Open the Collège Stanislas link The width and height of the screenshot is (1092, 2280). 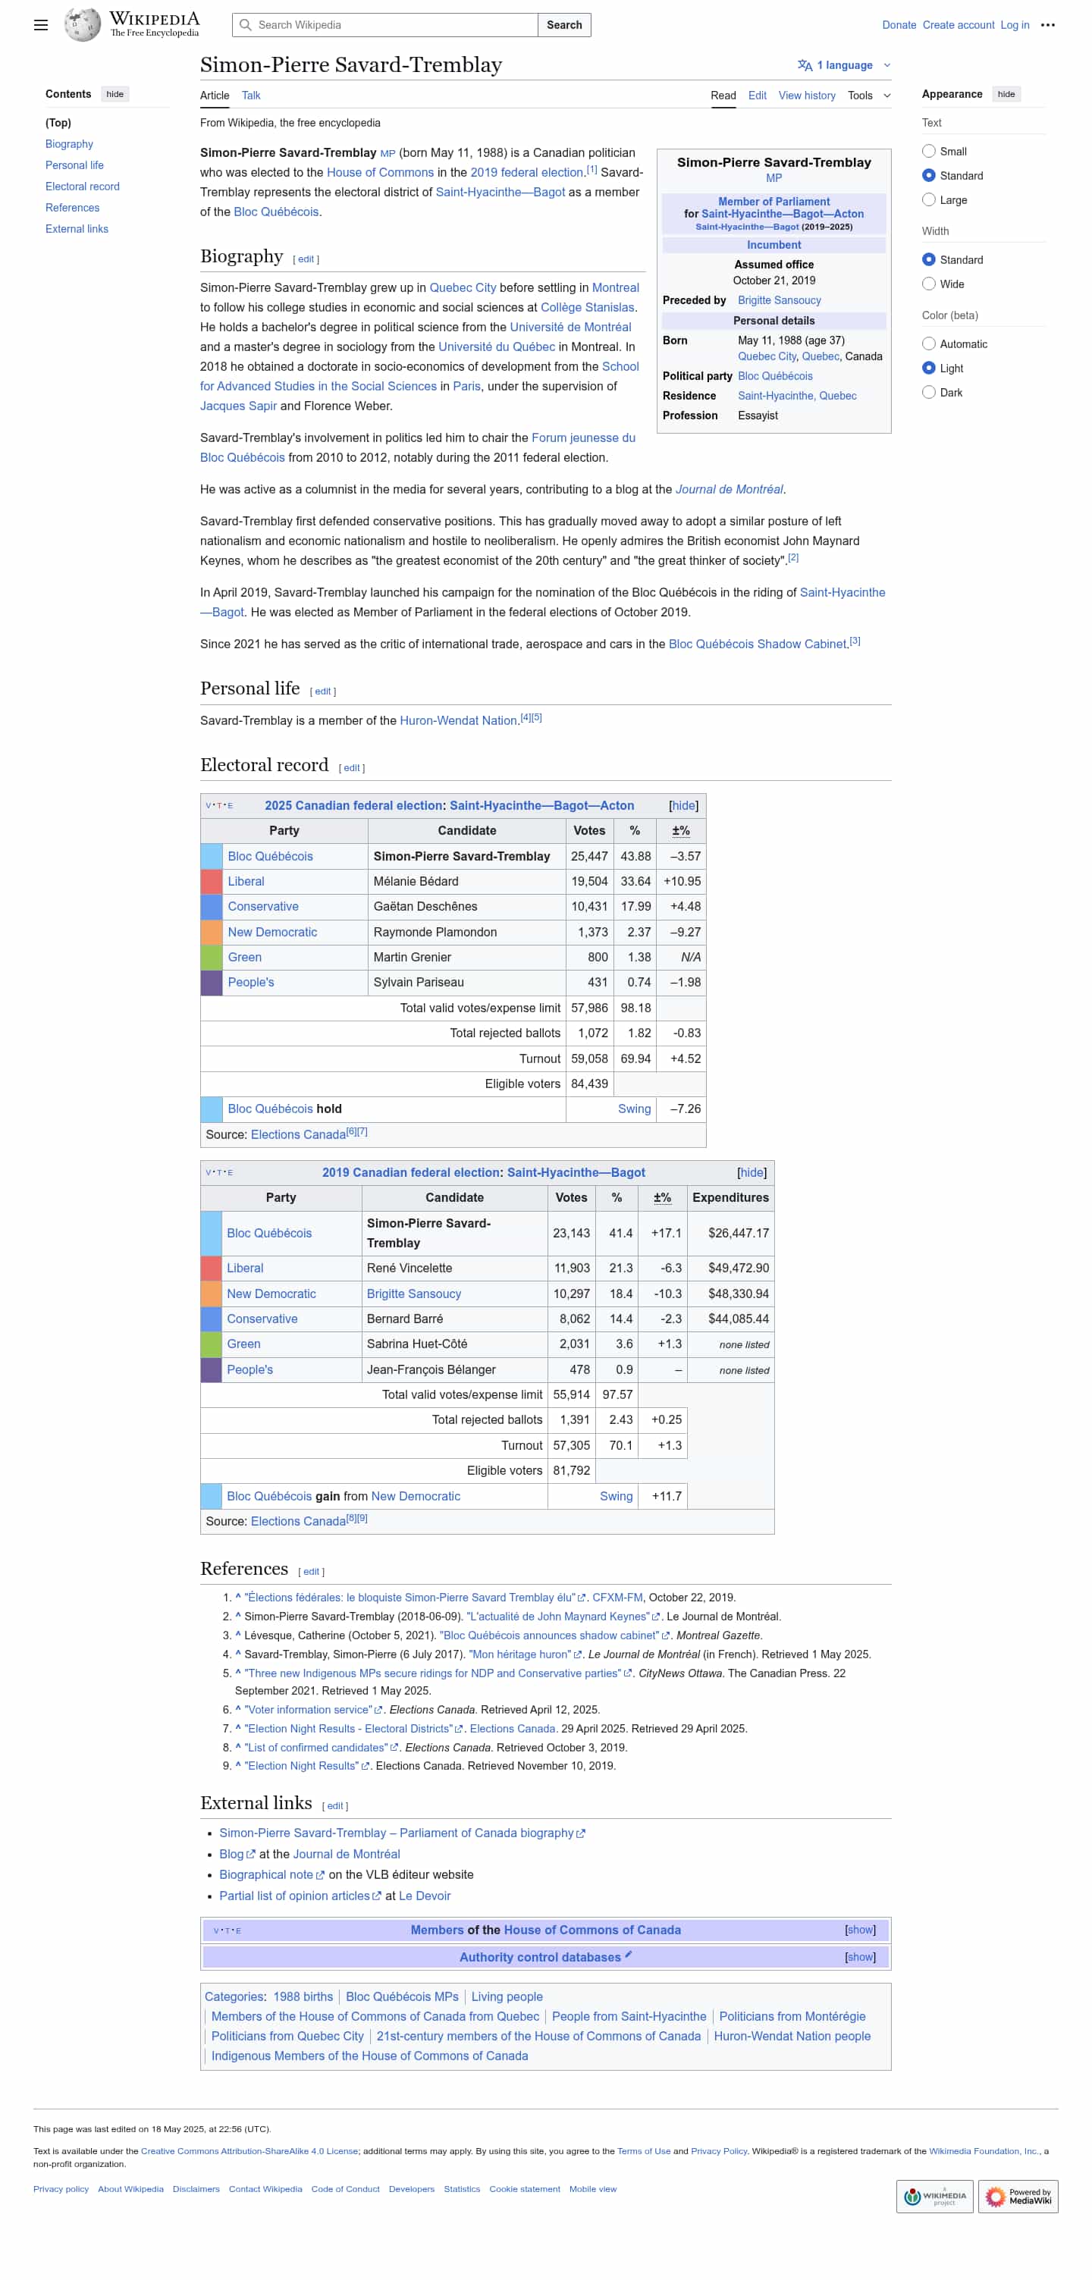pyautogui.click(x=587, y=307)
